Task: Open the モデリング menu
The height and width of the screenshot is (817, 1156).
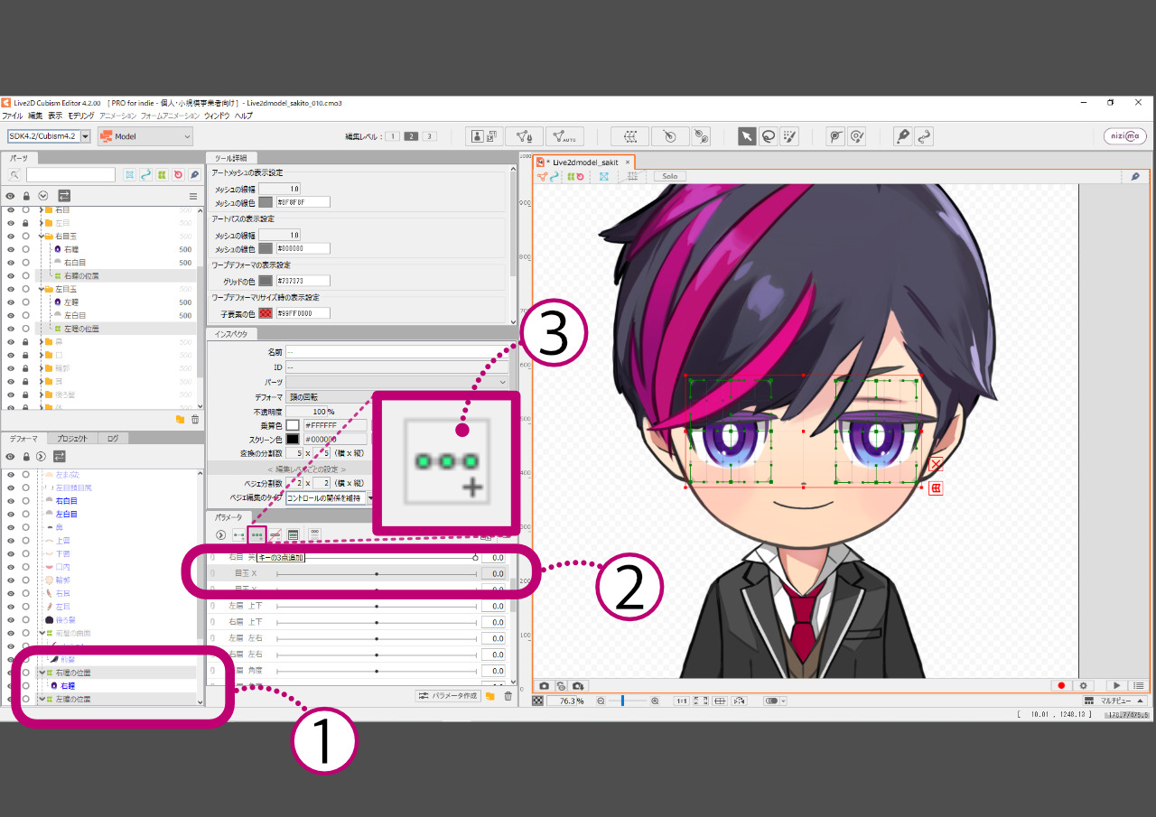Action: click(x=80, y=116)
